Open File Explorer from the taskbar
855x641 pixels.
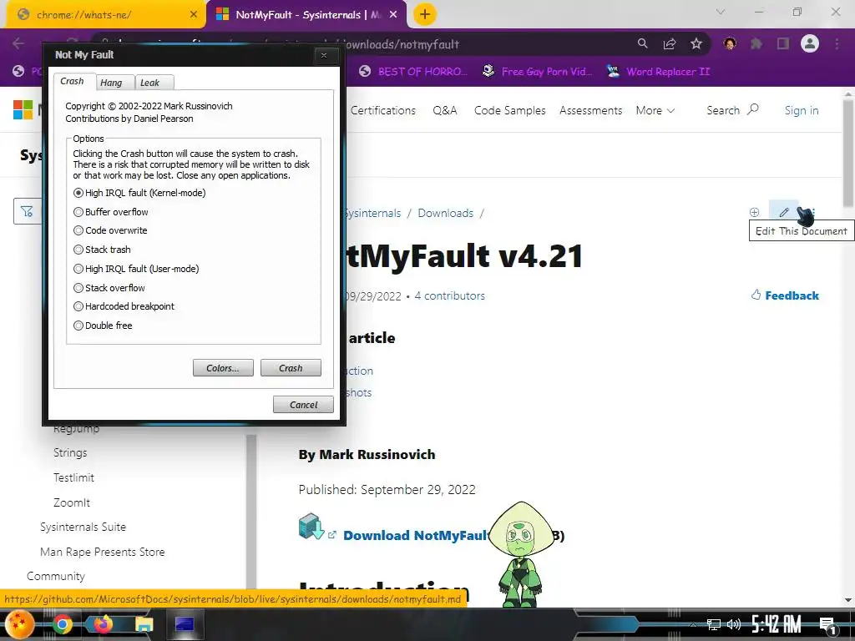[x=144, y=624]
